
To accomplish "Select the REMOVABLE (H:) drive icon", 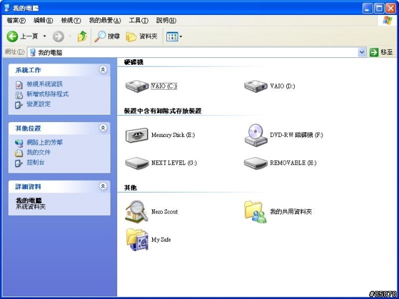I will pos(256,163).
